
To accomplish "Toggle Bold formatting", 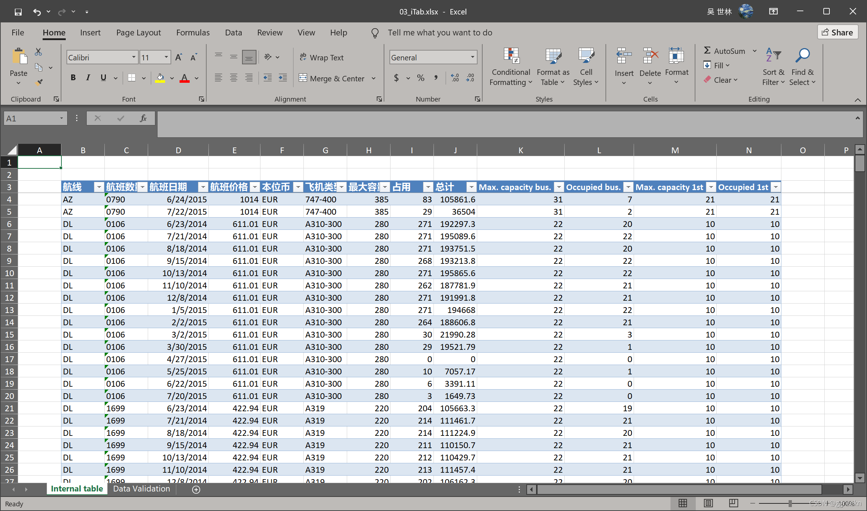I will point(73,78).
